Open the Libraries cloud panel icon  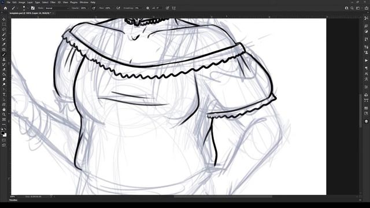(366, 95)
